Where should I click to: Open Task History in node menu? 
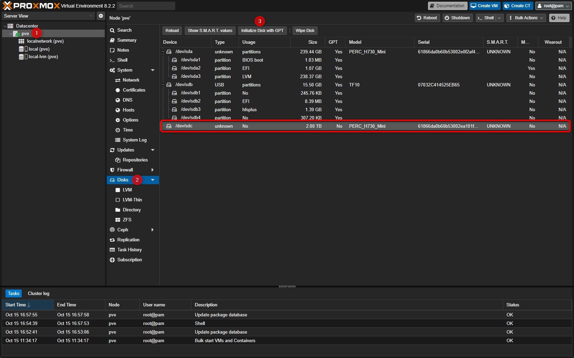[x=129, y=250]
